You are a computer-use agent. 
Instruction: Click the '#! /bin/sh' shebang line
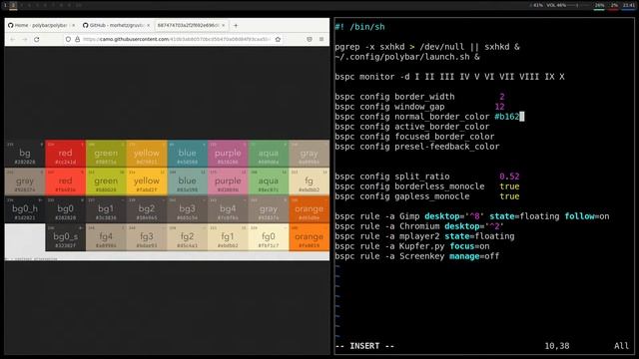pyautogui.click(x=359, y=27)
